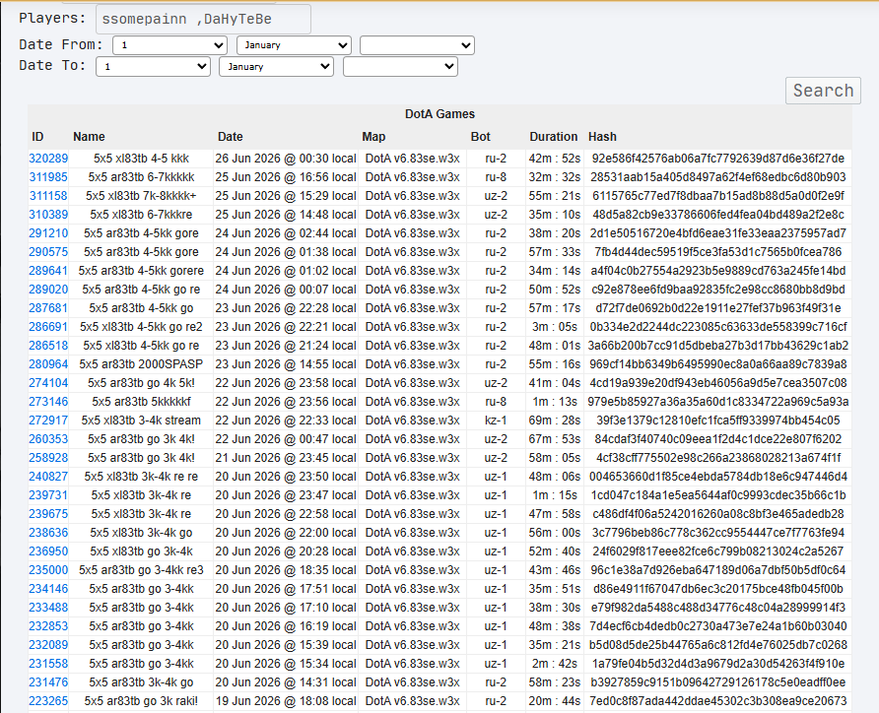The image size is (879, 713).
Task: Open game ID 240827
Action: coord(48,477)
